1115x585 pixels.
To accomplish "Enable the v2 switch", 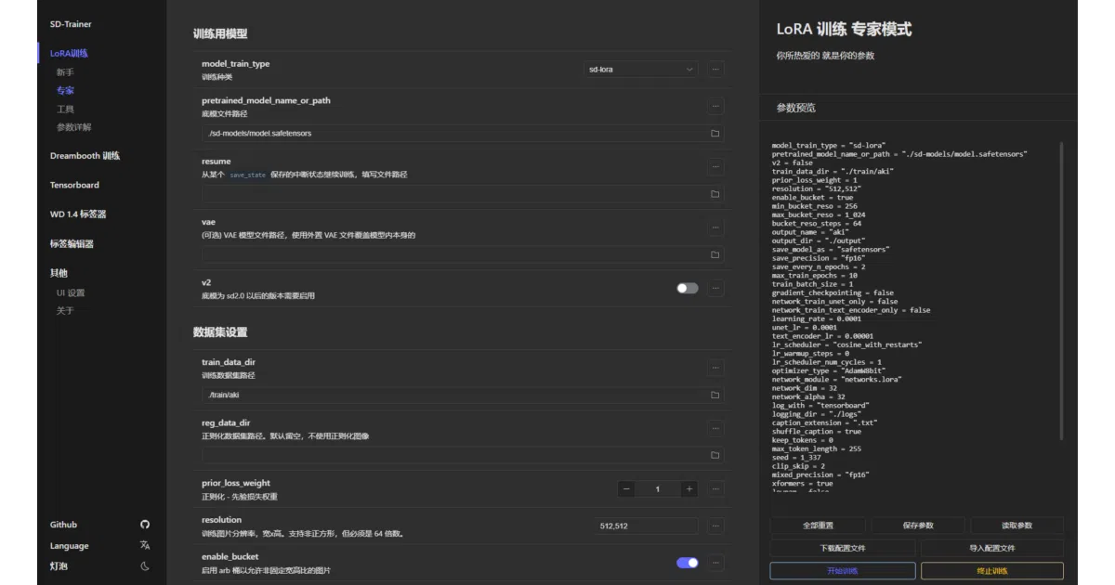I will (688, 288).
